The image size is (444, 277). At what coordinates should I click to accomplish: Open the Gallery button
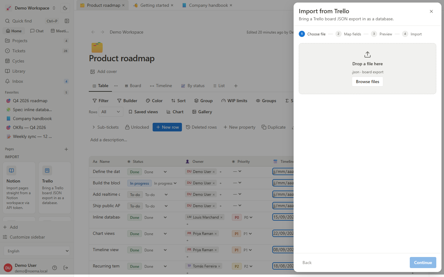(x=202, y=112)
